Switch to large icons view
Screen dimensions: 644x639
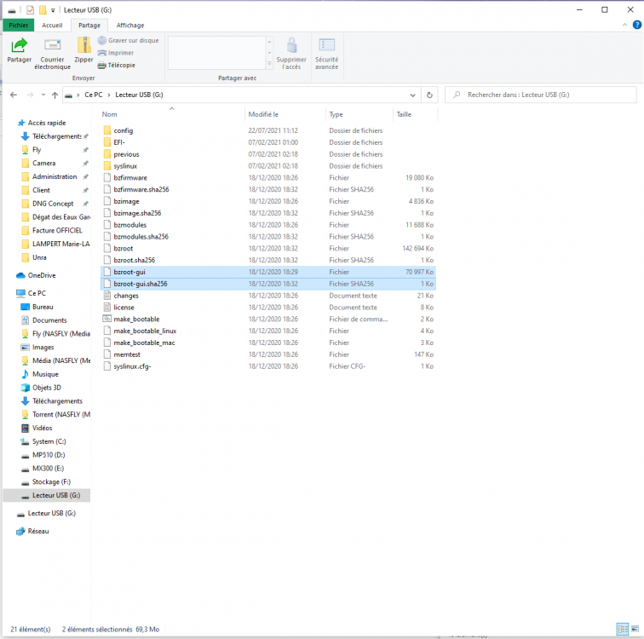pyautogui.click(x=635, y=629)
